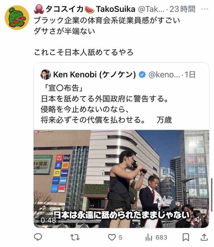Screen dimensions: 214x247
Task: Click the 1日 timestamp on quoted tweet
Action: pyautogui.click(x=190, y=75)
